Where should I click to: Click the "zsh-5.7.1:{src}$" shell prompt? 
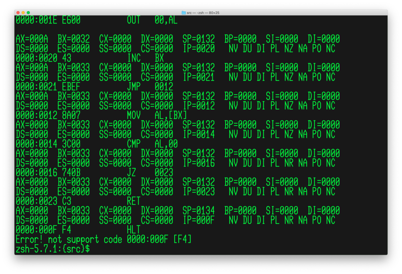coord(53,249)
